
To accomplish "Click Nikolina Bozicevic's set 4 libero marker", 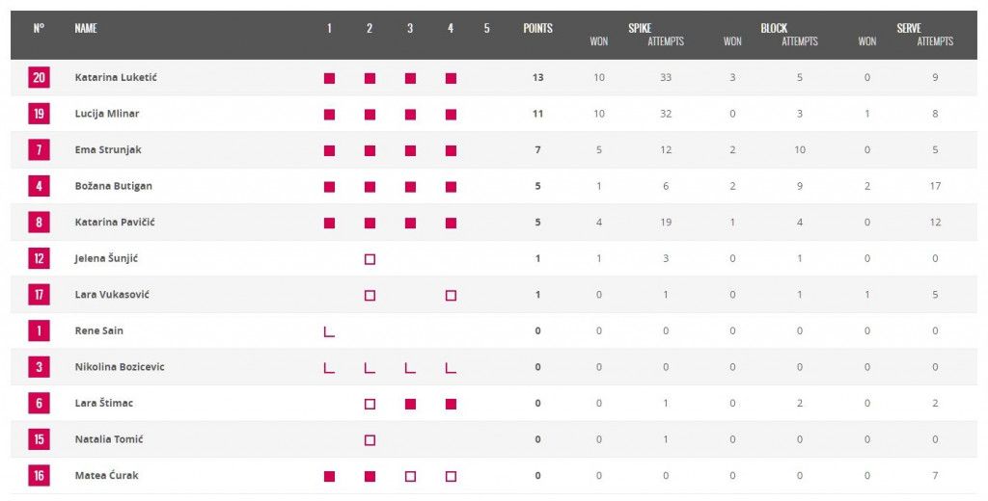I will coord(451,367).
